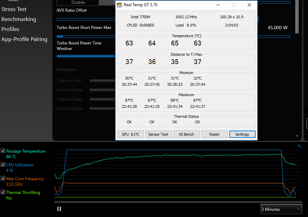The height and width of the screenshot is (217, 308).
Task: Toggle Package Temperature checkbox
Action: tap(3, 151)
